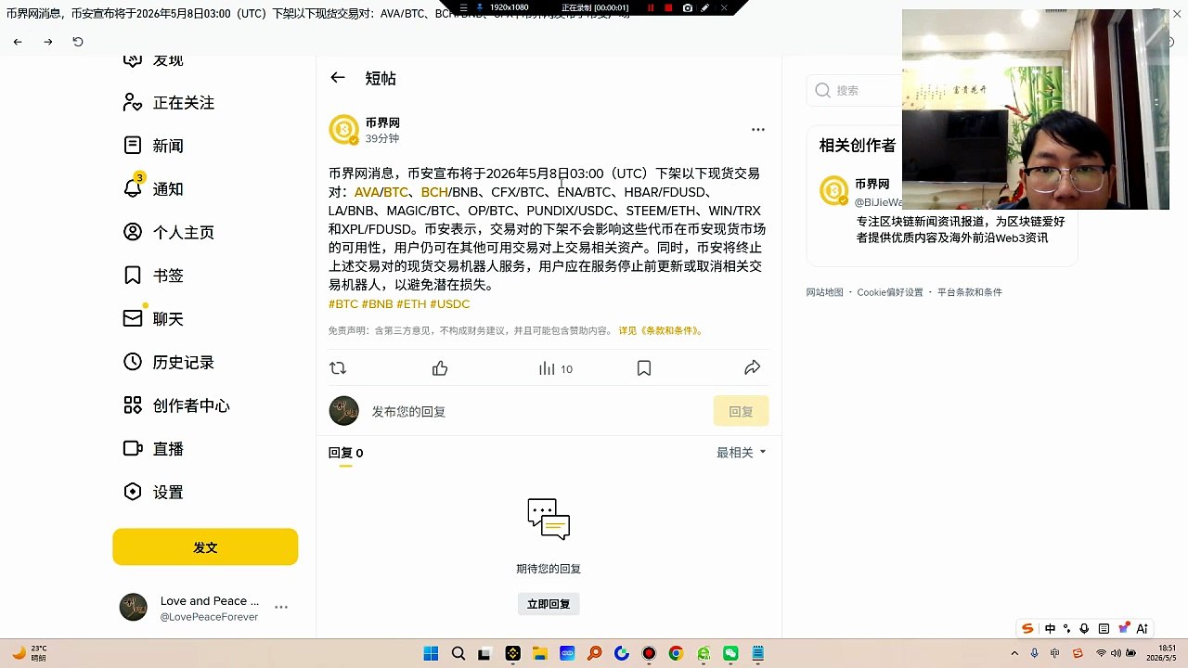Open the 18:51 clock and date

click(x=1161, y=653)
